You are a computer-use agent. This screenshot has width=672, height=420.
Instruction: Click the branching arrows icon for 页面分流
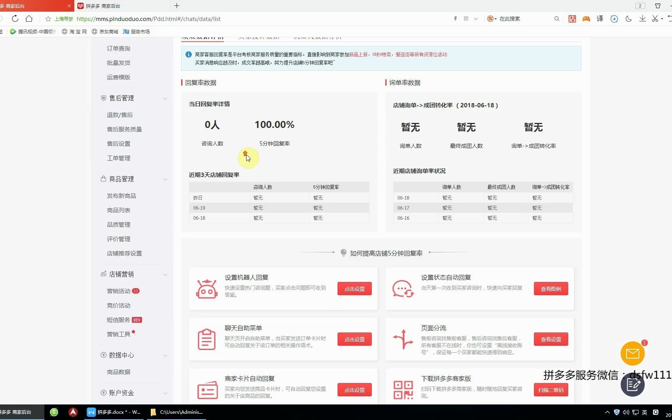[x=403, y=339]
